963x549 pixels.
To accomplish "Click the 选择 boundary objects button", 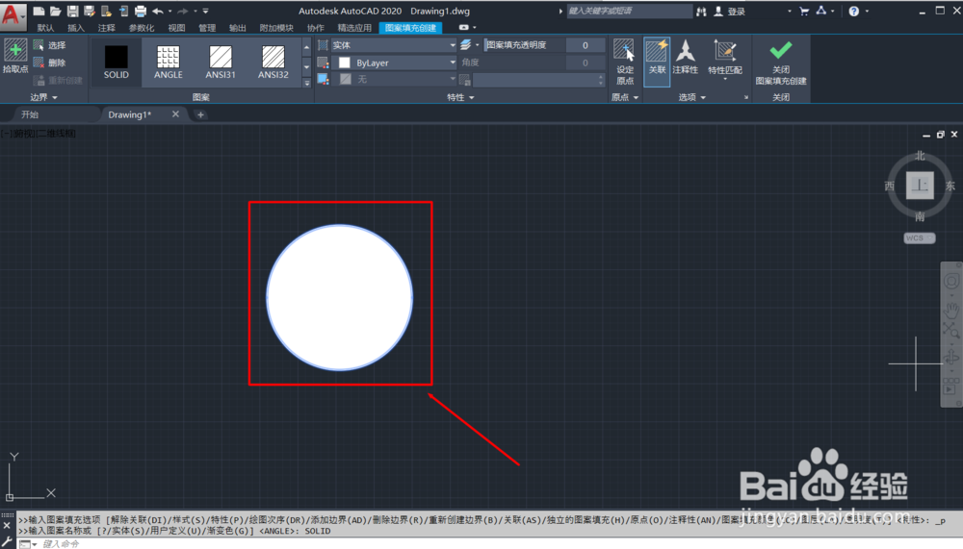I will point(50,45).
